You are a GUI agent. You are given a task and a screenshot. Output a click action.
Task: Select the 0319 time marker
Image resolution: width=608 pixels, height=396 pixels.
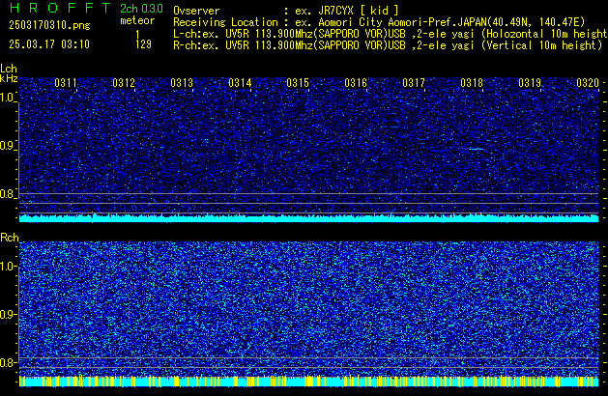coord(530,83)
